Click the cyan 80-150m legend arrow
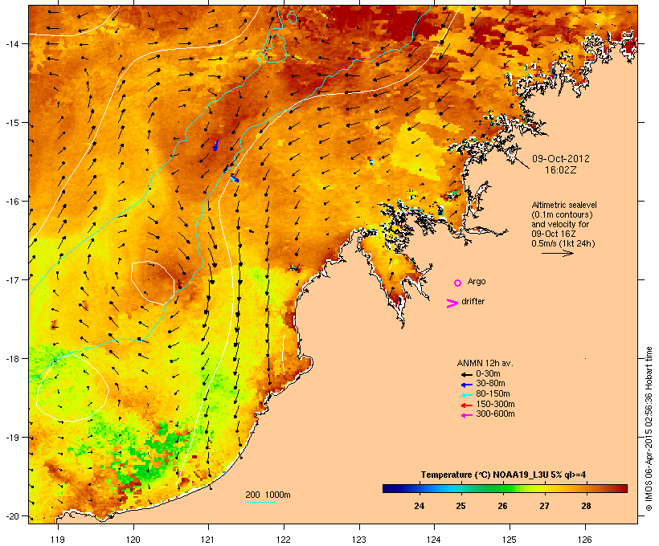 click(466, 395)
